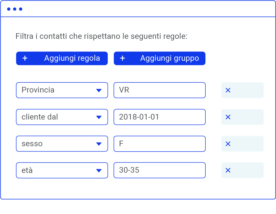
Task: Click the plus icon on Aggiungi gruppo
Action: coord(122,58)
